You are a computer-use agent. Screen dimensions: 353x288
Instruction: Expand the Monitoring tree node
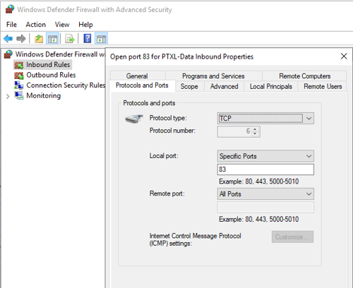tap(8, 96)
